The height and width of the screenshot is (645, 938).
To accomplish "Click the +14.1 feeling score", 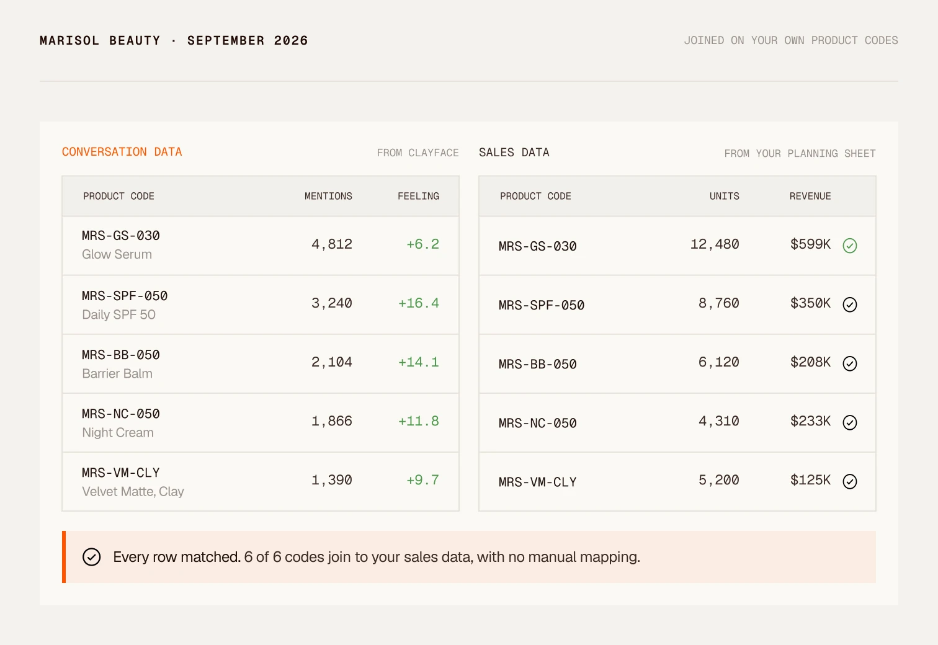I will tap(419, 362).
